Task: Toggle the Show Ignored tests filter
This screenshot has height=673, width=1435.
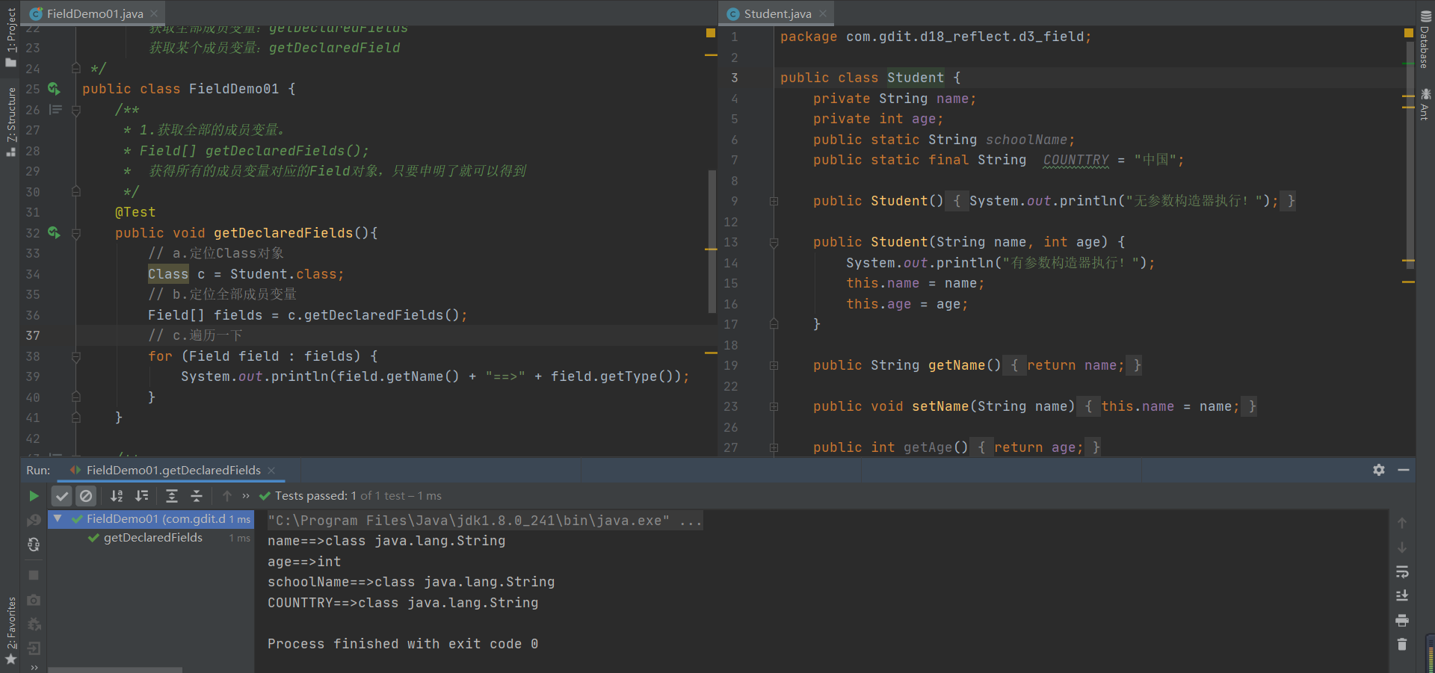Action: pyautogui.click(x=86, y=496)
